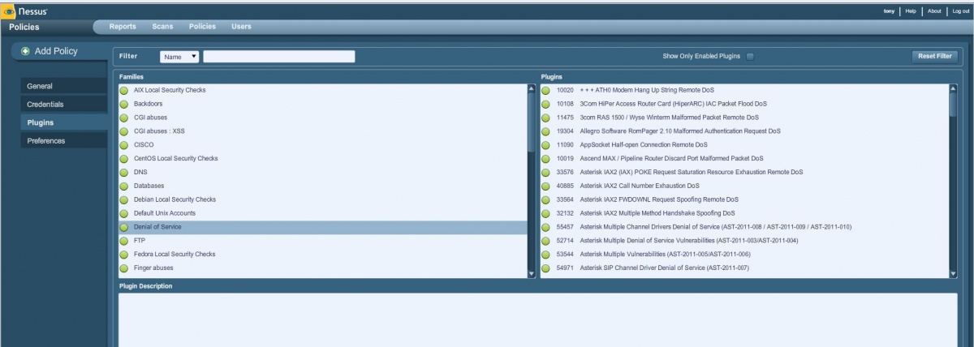Click Plugins list scroll-up arrow
974x347 pixels.
coord(954,88)
